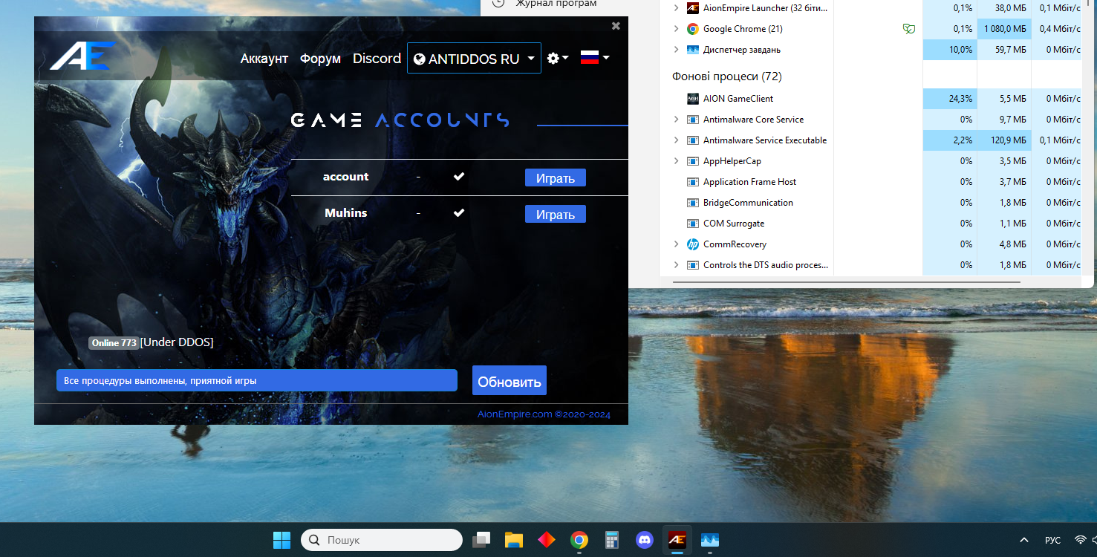Select the BridgeCommunication process name
The width and height of the screenshot is (1097, 557).
[x=748, y=203]
